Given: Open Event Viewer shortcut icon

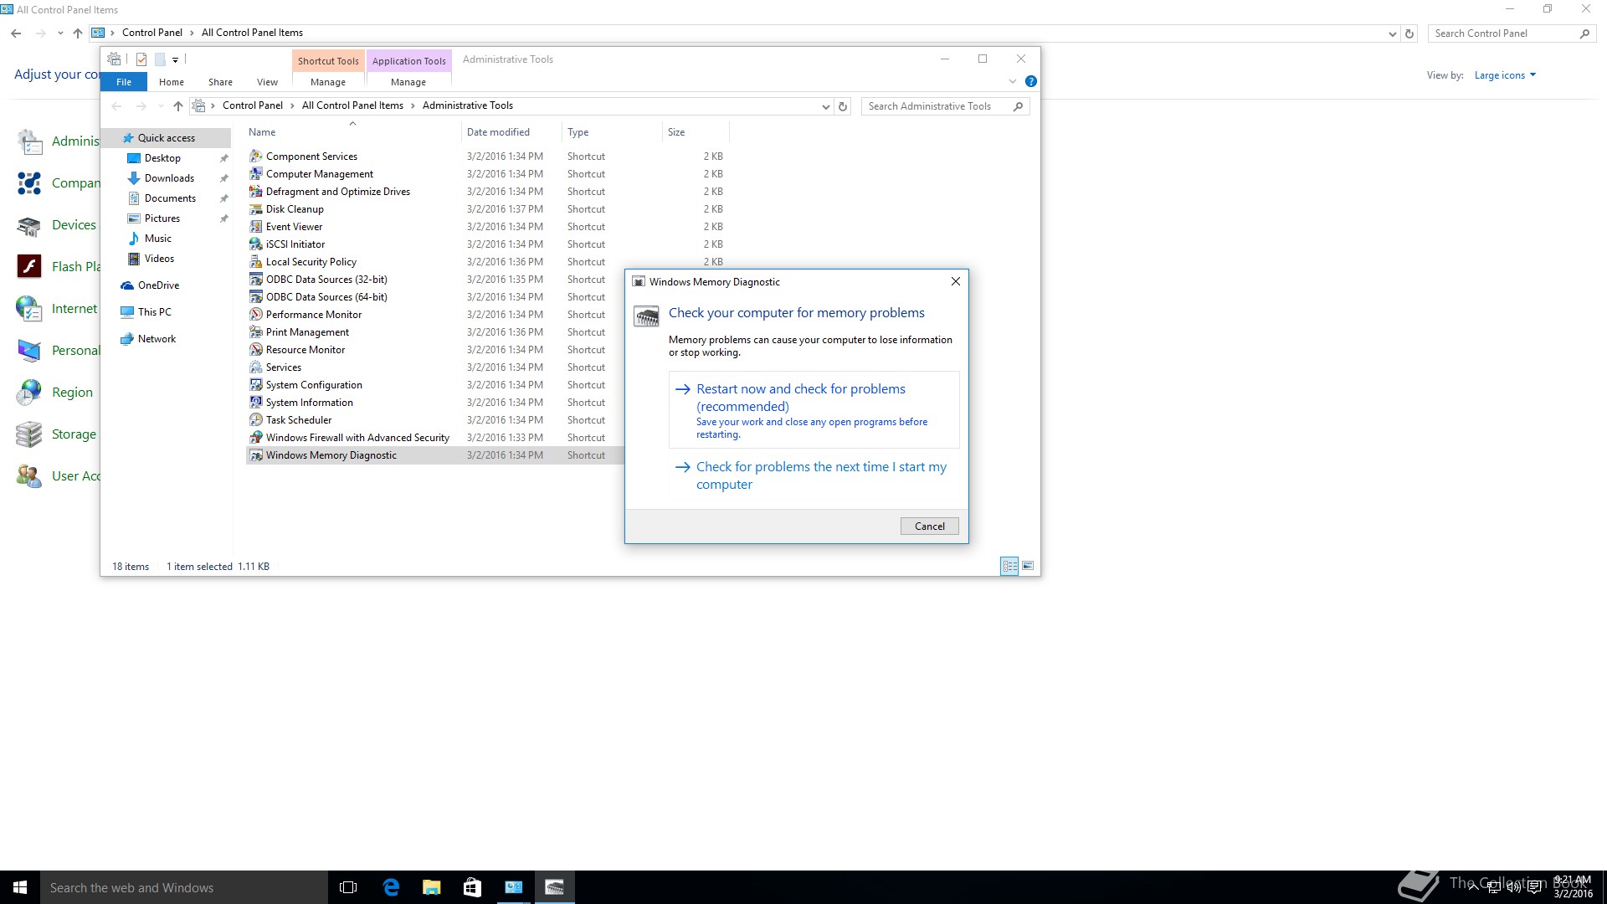Looking at the screenshot, I should [x=256, y=227].
